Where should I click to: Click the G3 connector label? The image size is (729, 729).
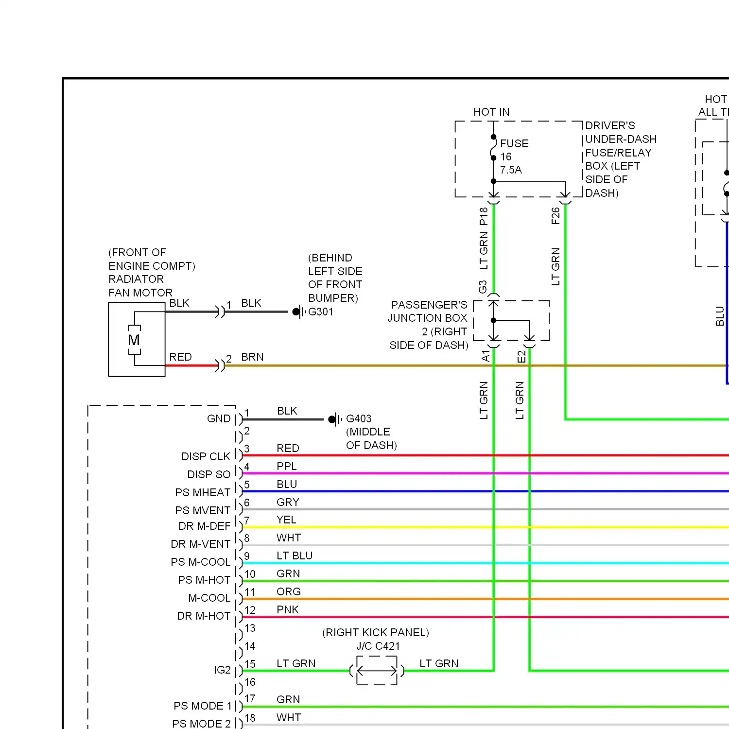(483, 287)
